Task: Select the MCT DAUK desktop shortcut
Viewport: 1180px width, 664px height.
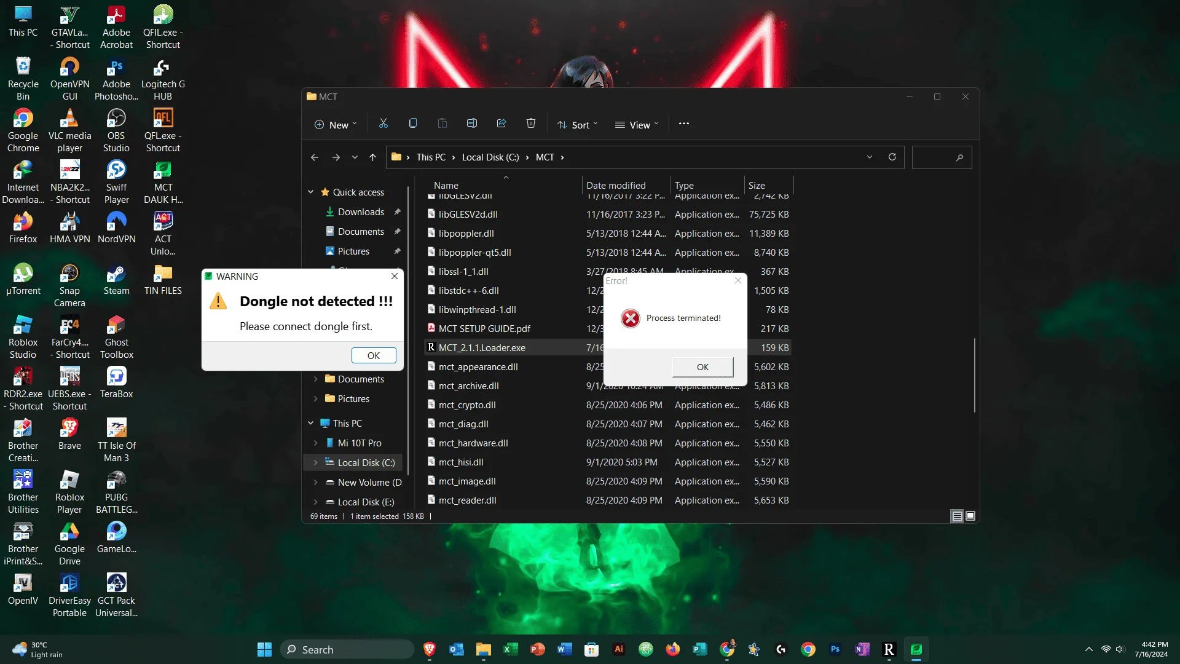Action: [x=163, y=182]
